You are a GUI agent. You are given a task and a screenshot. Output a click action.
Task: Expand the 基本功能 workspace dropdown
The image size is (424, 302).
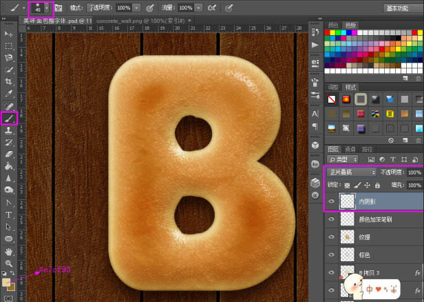point(398,8)
